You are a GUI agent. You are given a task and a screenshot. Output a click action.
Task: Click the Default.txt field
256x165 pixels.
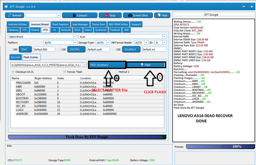pos(154,49)
